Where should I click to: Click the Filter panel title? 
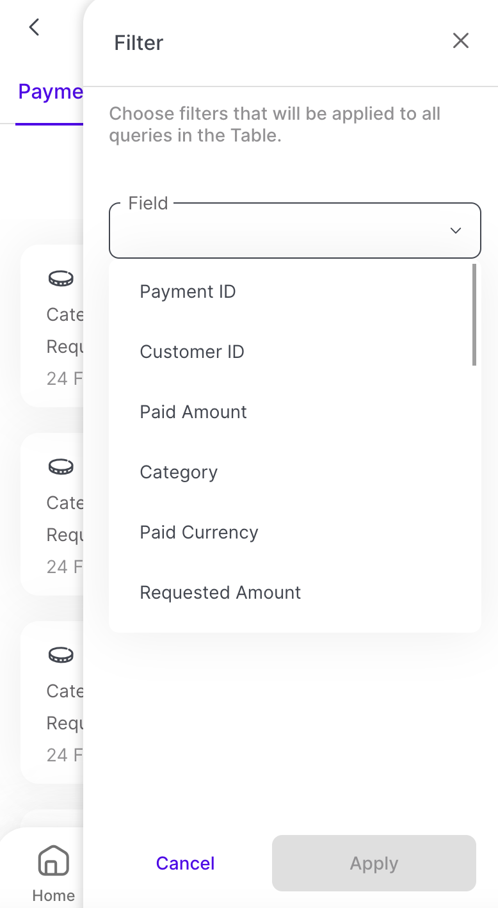pyautogui.click(x=139, y=43)
